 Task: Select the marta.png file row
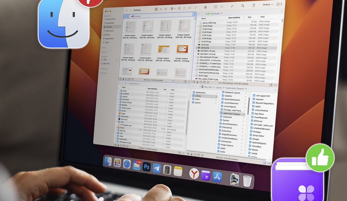[x=237, y=48]
